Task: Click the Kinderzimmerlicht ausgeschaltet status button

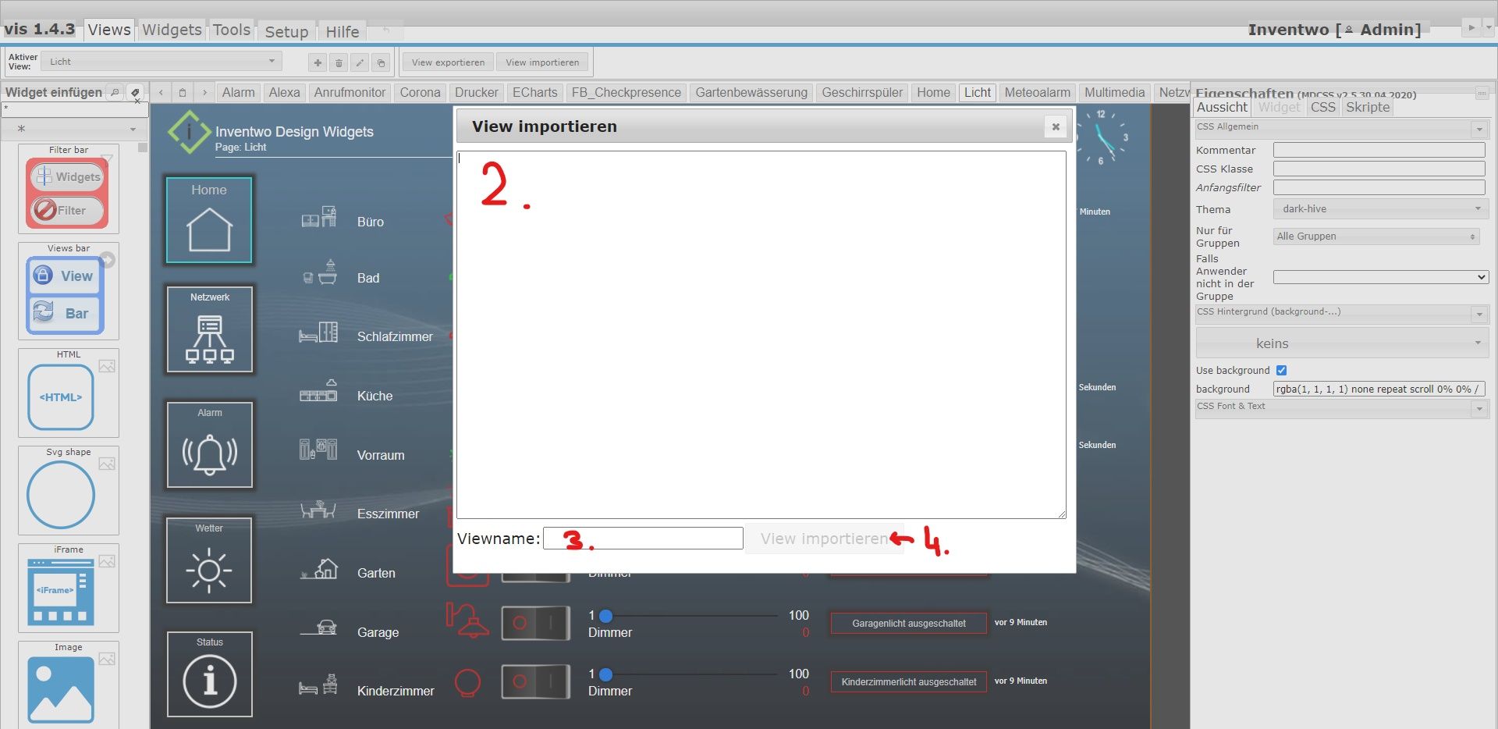Action: [909, 682]
